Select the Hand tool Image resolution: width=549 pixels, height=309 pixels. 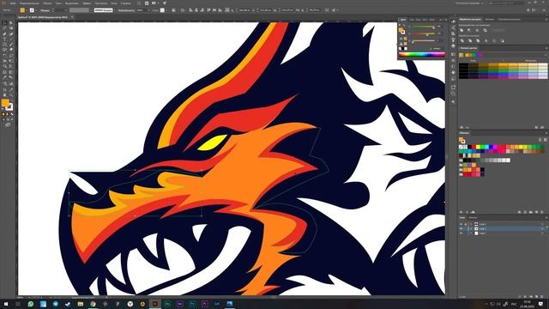click(x=5, y=95)
